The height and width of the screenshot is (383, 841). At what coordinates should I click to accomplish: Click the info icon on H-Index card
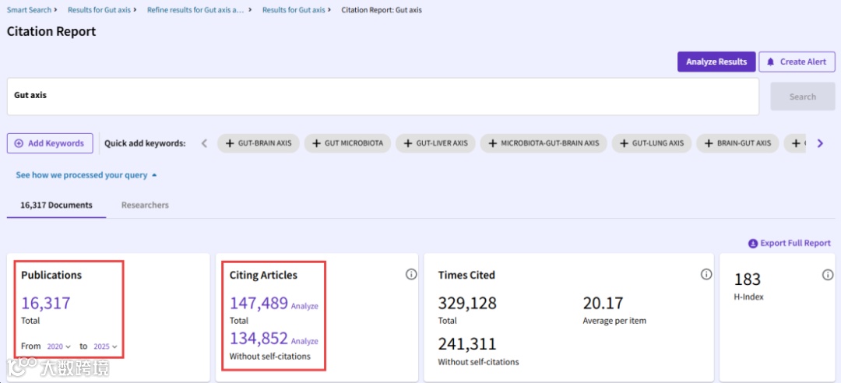coord(828,275)
